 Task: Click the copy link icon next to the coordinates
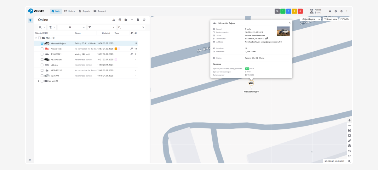pos(267,39)
